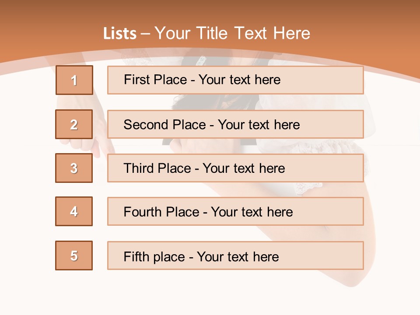Click the number 1 box
Screen dimensions: 420x315
[74, 80]
